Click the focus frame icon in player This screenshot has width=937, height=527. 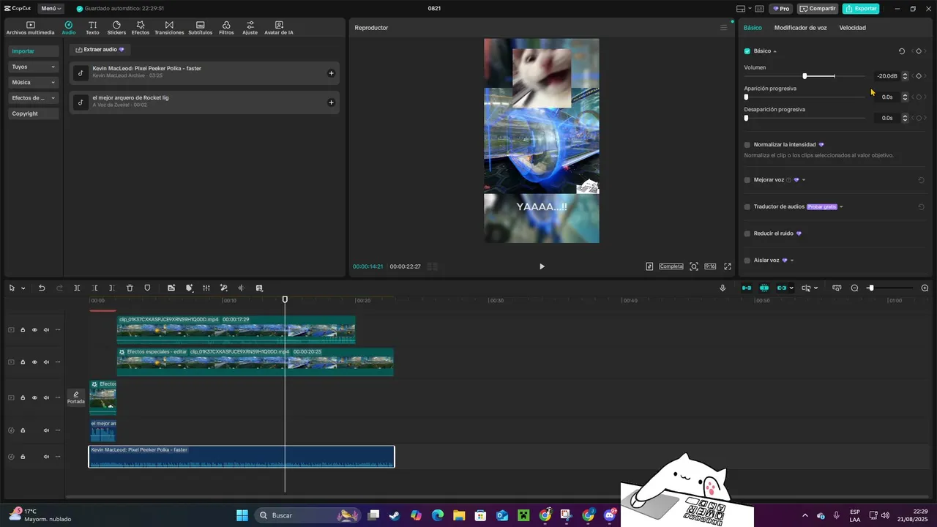coord(693,266)
